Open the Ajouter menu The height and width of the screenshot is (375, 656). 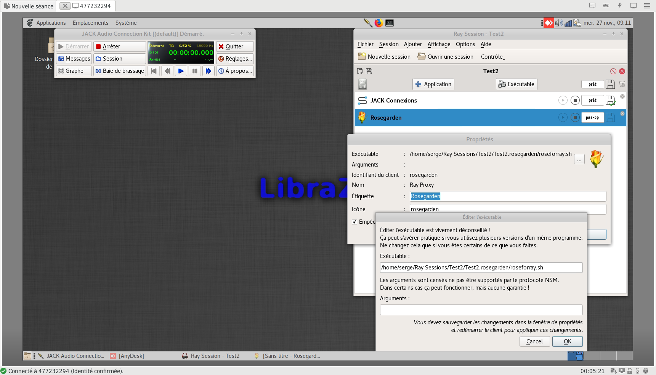(413, 44)
